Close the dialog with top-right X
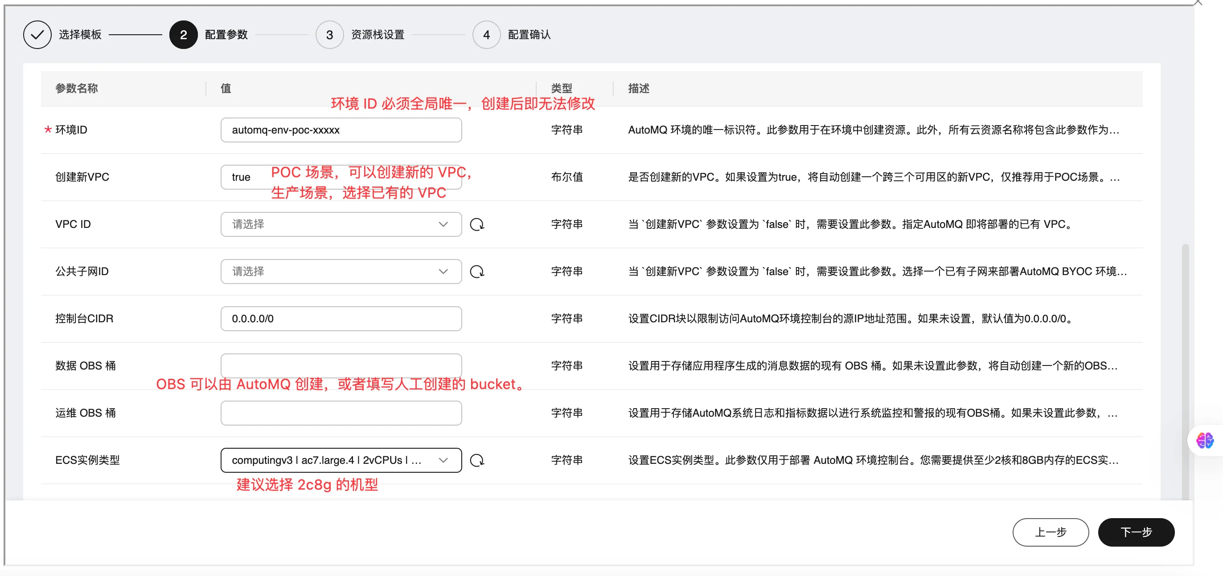 point(1198,2)
